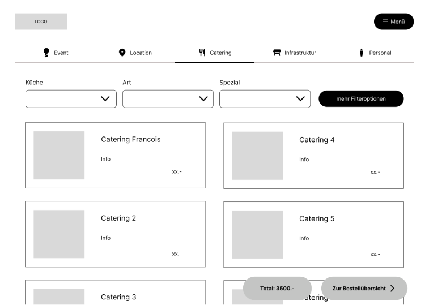Open the Küche dropdown

(71, 98)
